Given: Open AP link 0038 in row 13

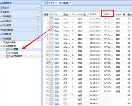Looking at the screenshot, I should point(57,67).
